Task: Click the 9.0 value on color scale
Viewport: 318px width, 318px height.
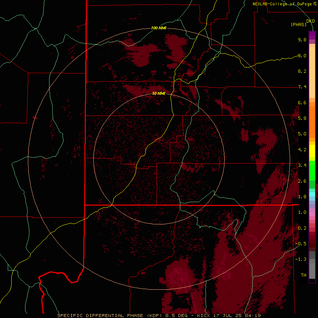Action: 302,55
